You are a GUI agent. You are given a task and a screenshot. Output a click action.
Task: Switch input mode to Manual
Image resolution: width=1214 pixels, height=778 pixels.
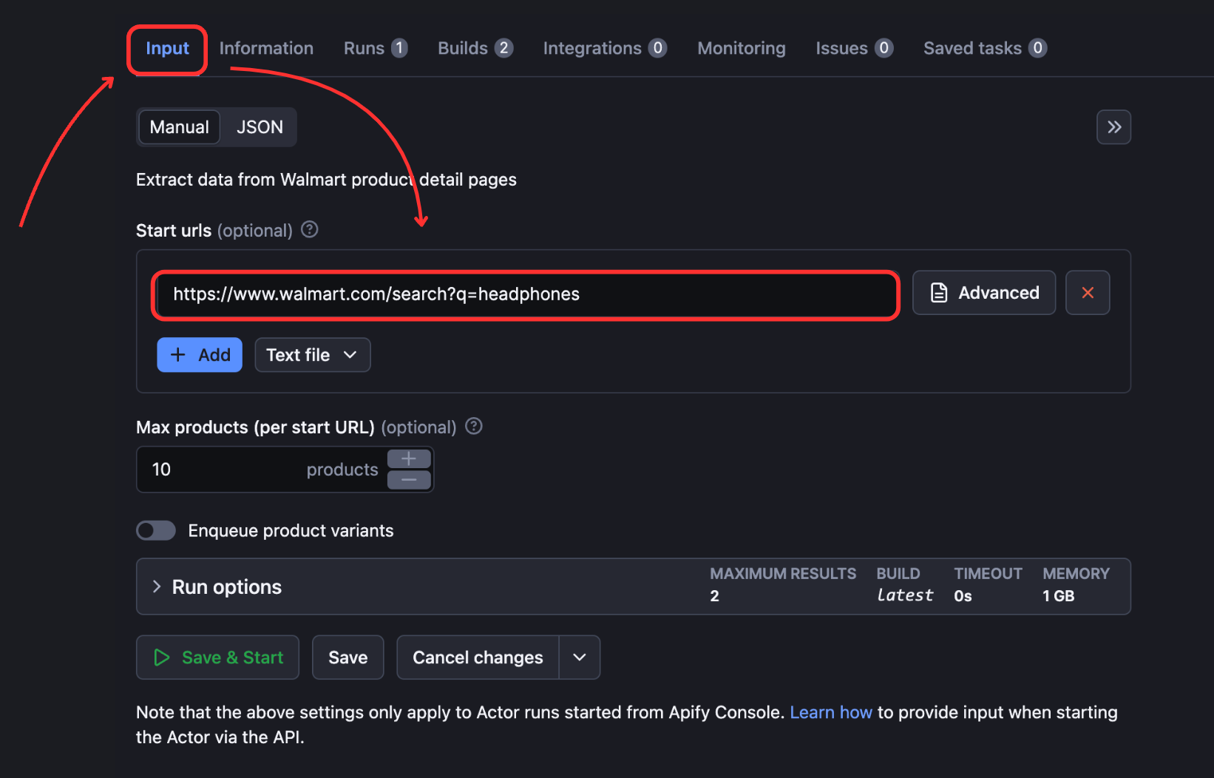(x=179, y=126)
